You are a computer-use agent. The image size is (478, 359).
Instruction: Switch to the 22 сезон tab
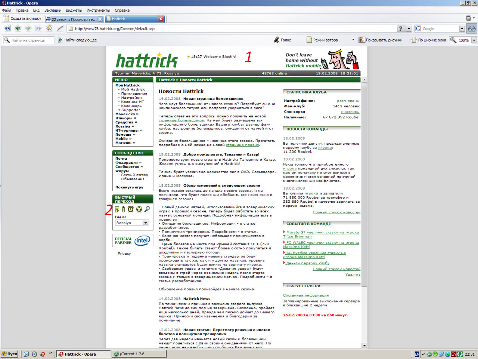(x=74, y=19)
